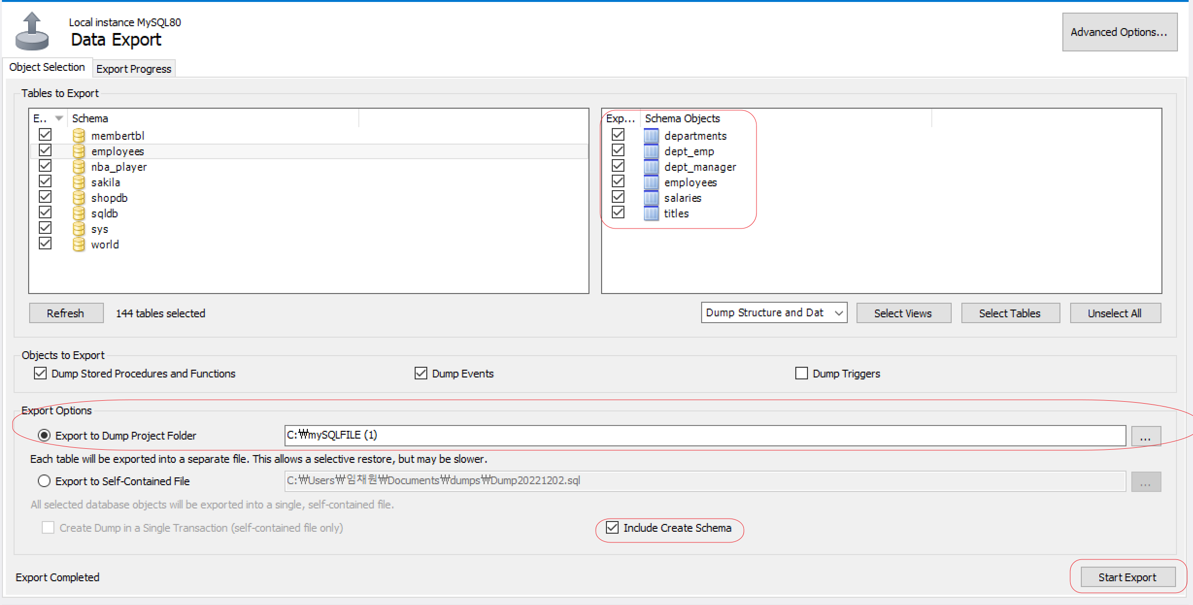Open browse dialog for dump project folder
Viewport: 1193px width, 605px height.
point(1145,436)
